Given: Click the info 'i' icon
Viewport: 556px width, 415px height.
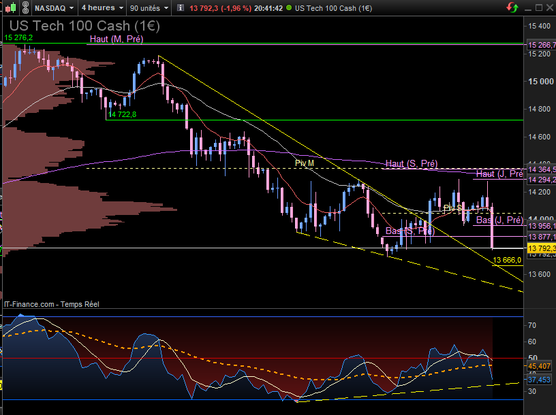Looking at the screenshot, I should coord(180,7).
